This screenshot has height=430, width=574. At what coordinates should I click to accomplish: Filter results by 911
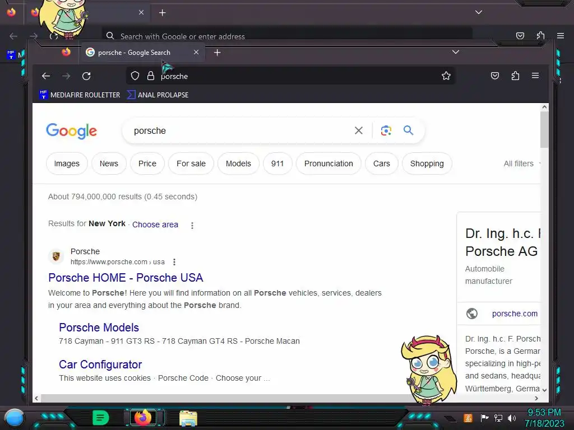click(x=277, y=164)
